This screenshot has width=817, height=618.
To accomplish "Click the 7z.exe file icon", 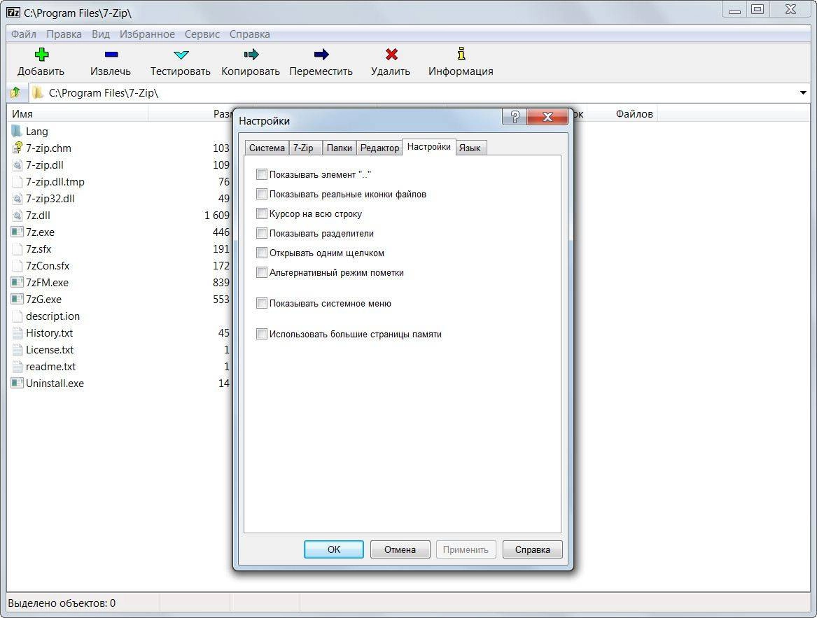I will tap(17, 232).
